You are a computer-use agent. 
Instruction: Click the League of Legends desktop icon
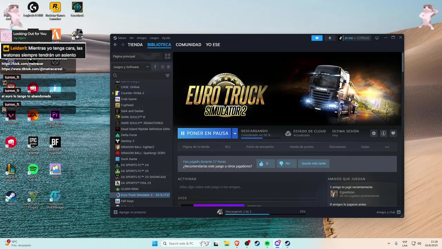pos(11,173)
